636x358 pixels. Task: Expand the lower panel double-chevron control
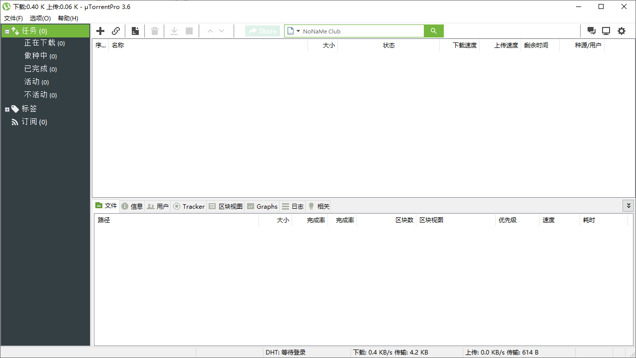coord(628,205)
